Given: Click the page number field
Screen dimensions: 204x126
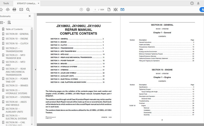Looking at the screenshot, I should pyautogui.click(x=95, y=9).
